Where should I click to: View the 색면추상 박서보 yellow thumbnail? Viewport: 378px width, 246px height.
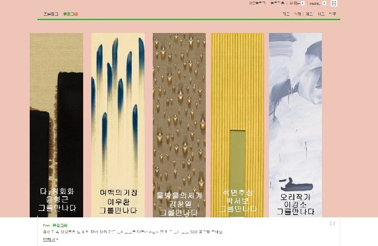238,124
